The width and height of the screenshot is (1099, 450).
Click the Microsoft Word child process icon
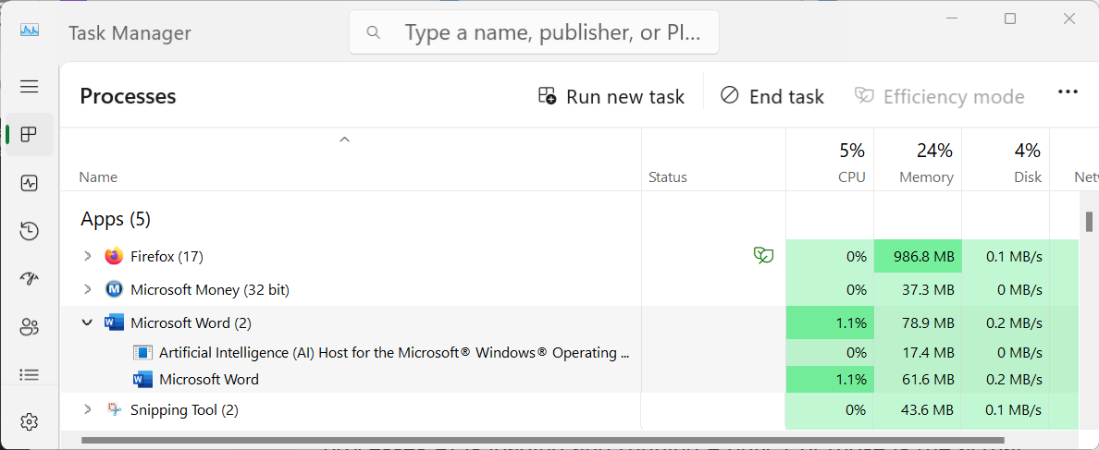point(142,380)
